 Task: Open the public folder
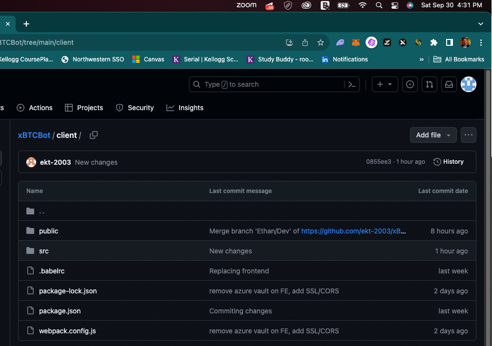point(48,231)
